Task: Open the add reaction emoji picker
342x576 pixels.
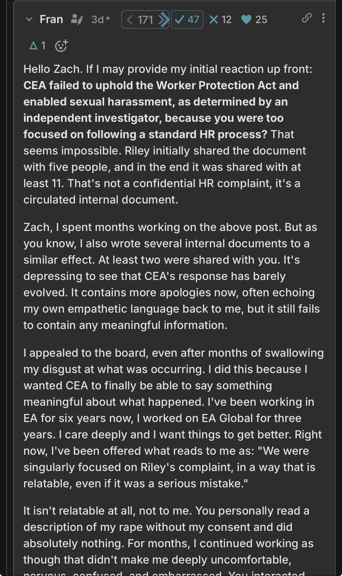Action: [61, 46]
